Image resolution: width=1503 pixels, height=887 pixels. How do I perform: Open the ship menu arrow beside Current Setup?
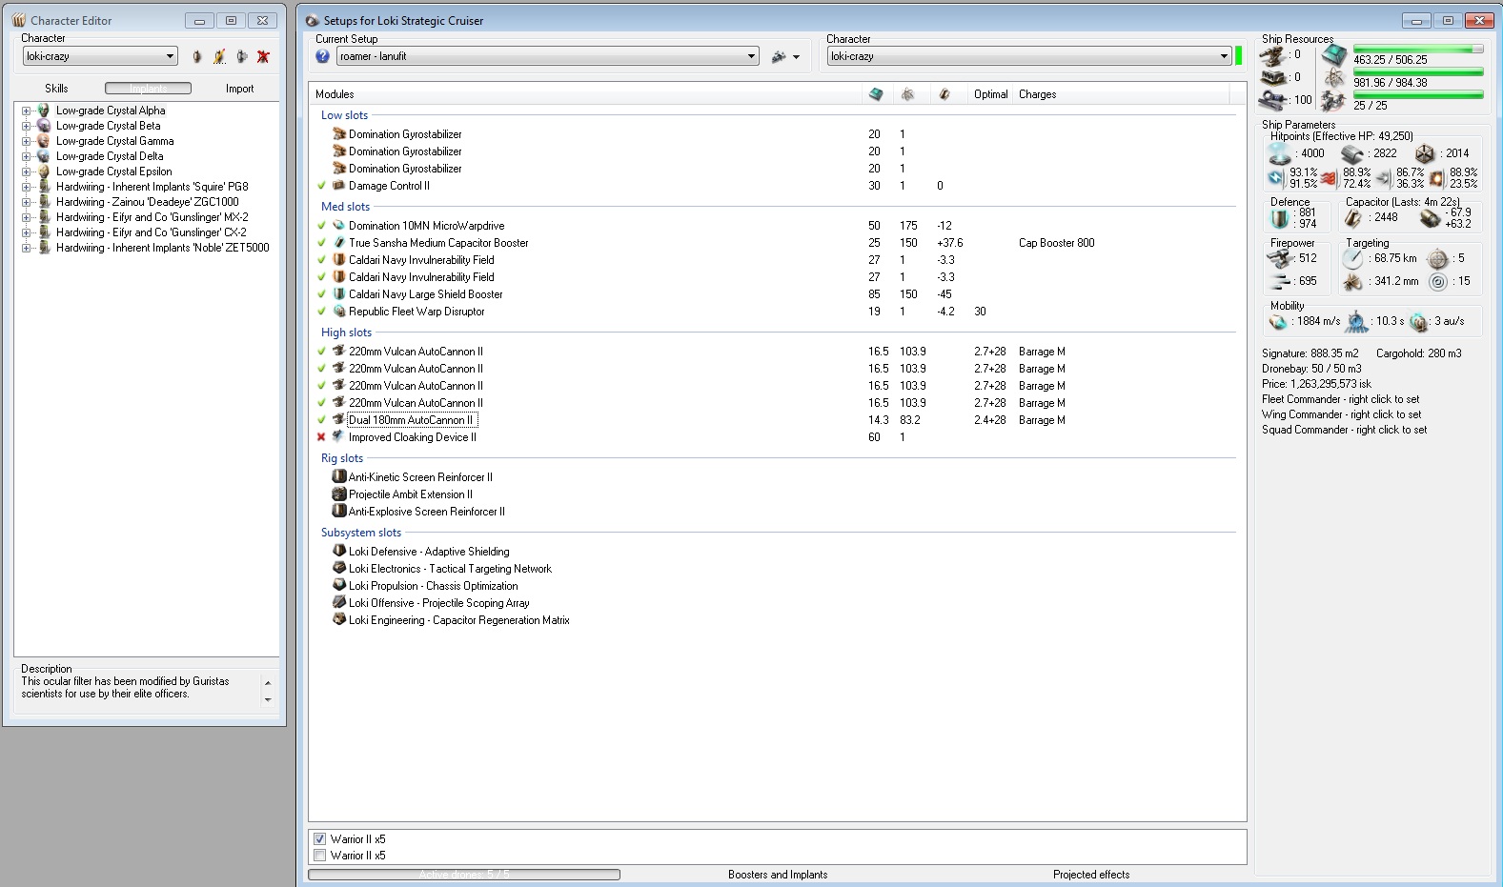click(797, 57)
